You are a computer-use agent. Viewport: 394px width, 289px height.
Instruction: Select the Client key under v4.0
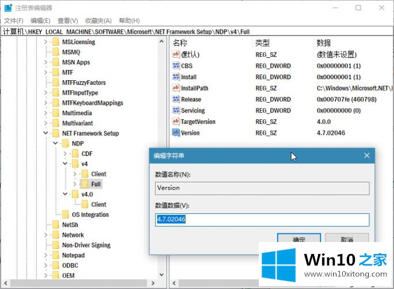(x=99, y=204)
